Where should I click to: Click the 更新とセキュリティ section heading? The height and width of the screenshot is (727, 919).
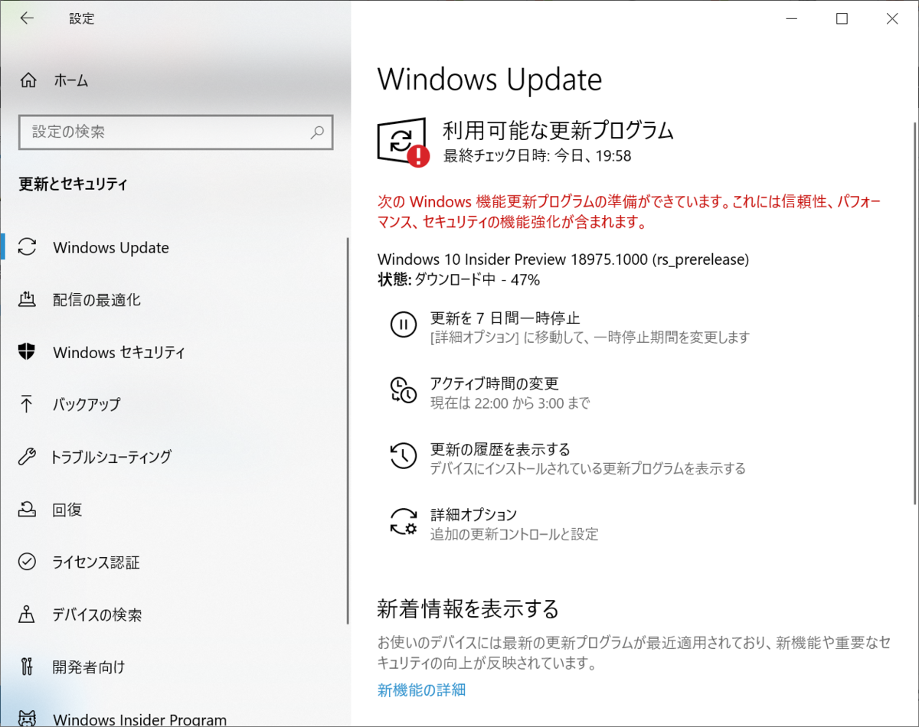coord(74,184)
